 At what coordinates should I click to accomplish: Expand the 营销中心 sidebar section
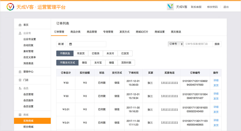[28, 72]
